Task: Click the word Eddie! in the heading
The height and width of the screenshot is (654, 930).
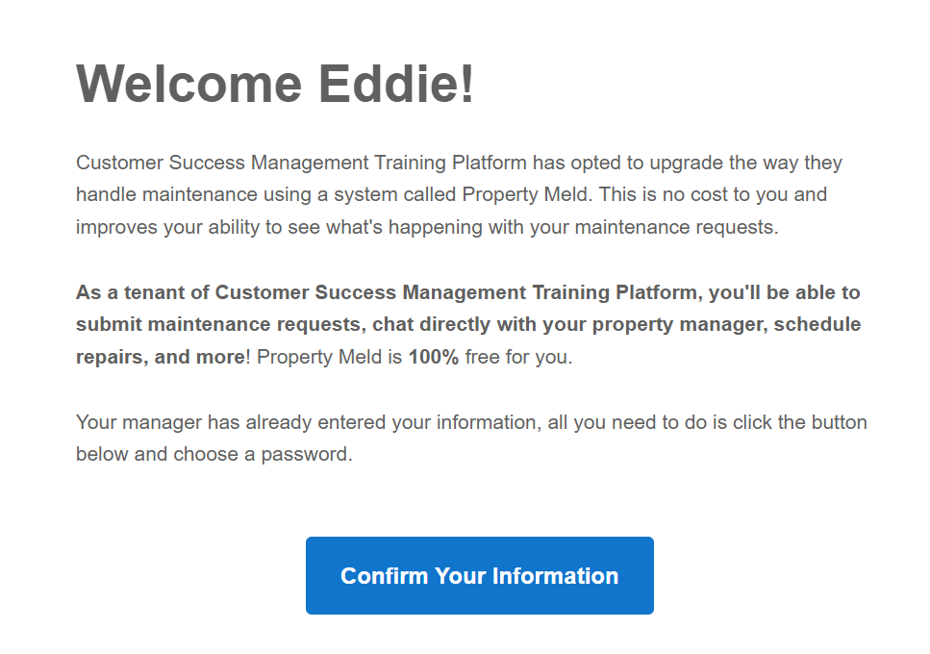Action: 397,84
